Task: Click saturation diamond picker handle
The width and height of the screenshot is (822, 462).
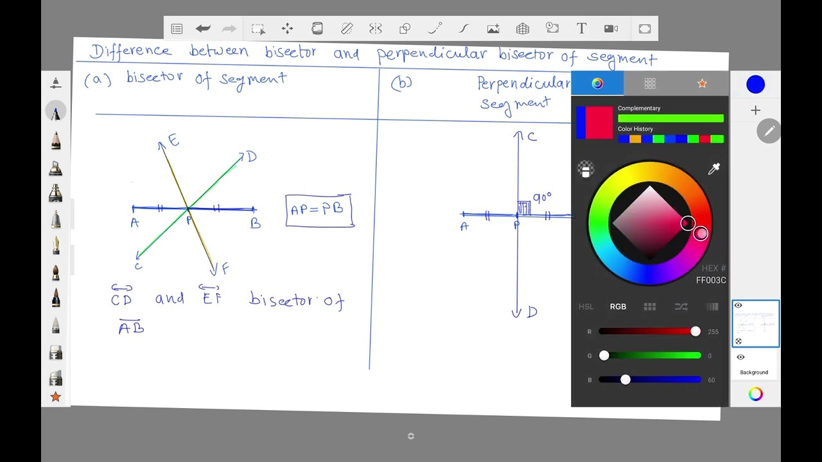Action: click(688, 223)
